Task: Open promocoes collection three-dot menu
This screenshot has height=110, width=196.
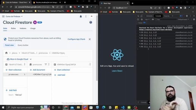Action: 49,64
